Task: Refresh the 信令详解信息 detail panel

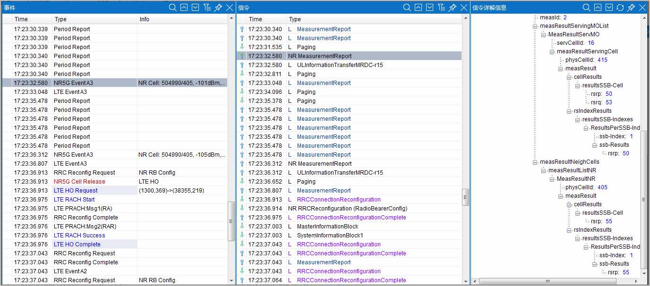Action: tap(620, 7)
